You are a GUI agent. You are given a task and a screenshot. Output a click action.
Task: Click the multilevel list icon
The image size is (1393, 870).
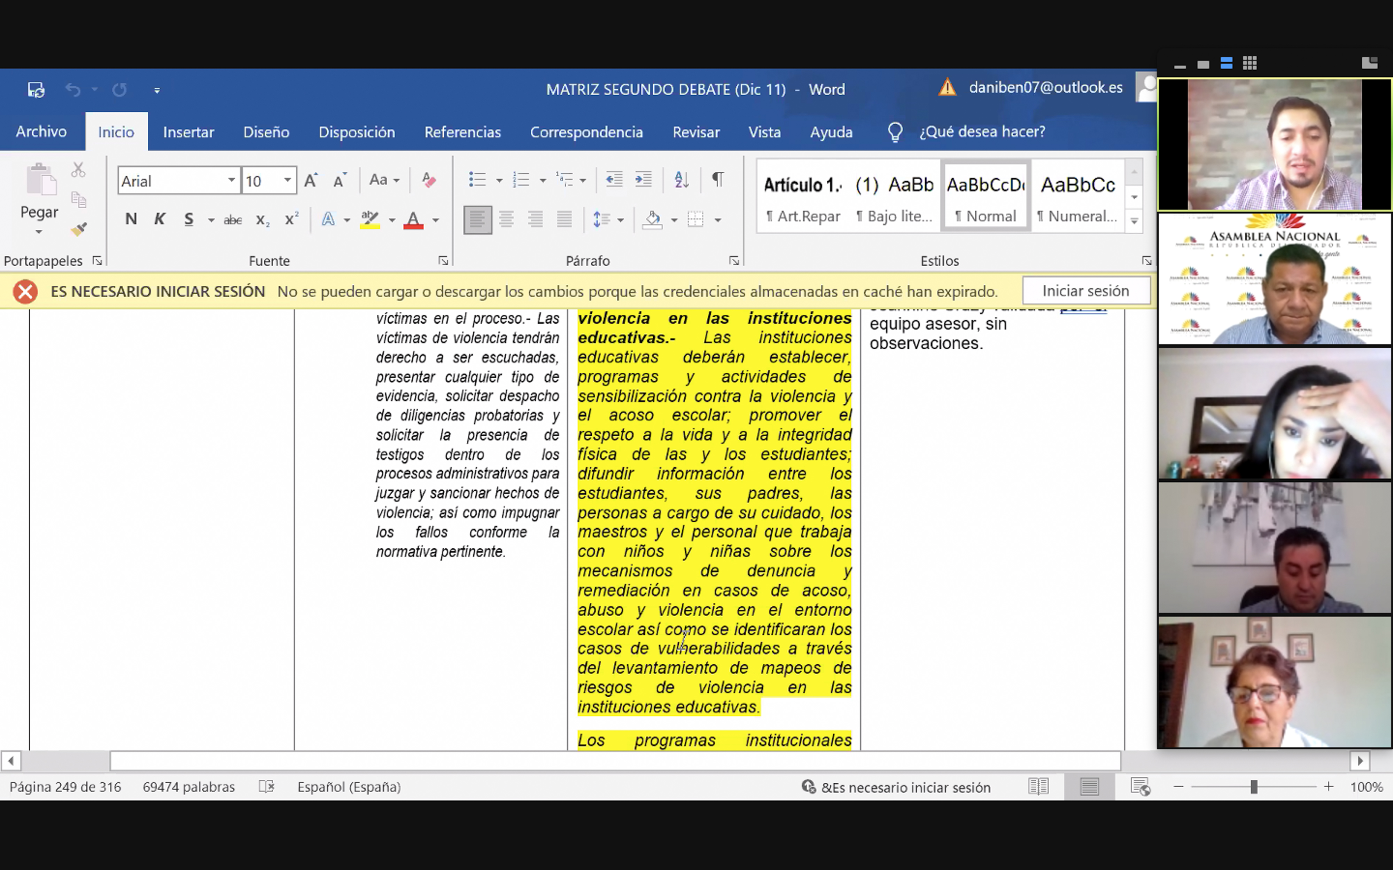click(x=564, y=180)
